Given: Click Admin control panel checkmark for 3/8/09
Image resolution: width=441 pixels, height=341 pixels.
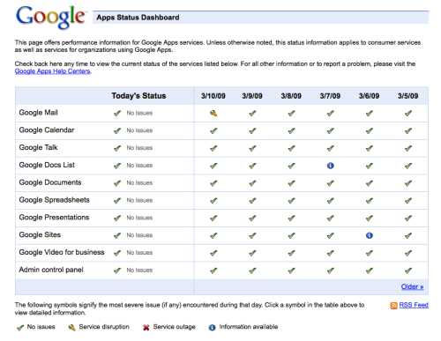Looking at the screenshot, I should click(291, 271).
